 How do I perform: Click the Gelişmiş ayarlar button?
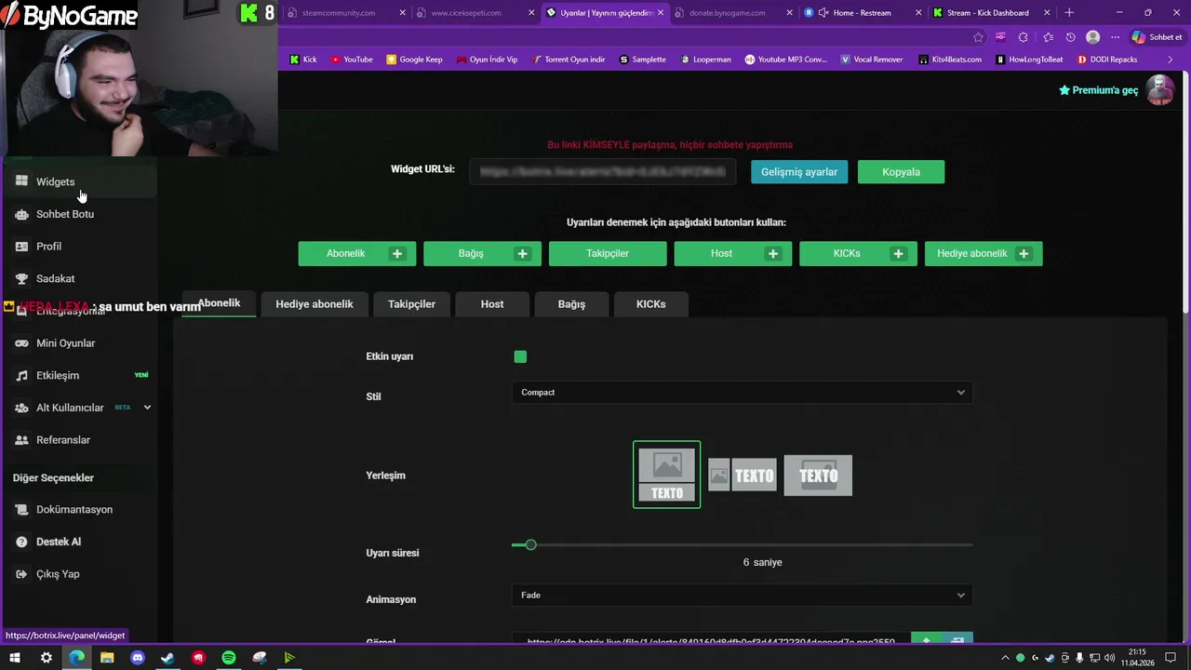coord(799,172)
